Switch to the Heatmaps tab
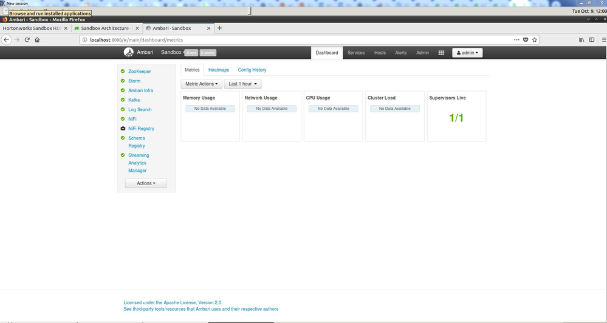 coord(219,70)
